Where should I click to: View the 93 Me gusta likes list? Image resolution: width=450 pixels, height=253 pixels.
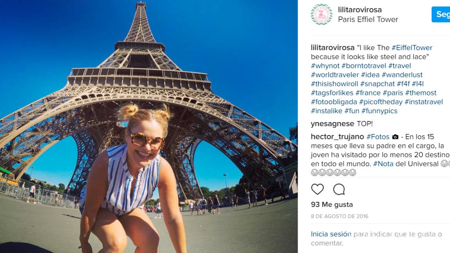click(332, 205)
